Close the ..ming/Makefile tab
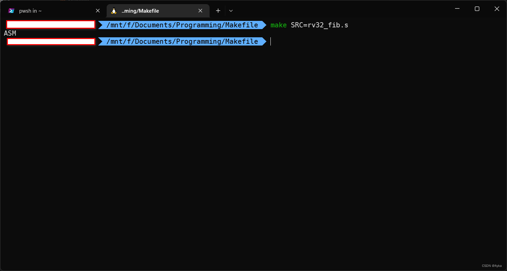This screenshot has height=271, width=507. click(x=200, y=11)
